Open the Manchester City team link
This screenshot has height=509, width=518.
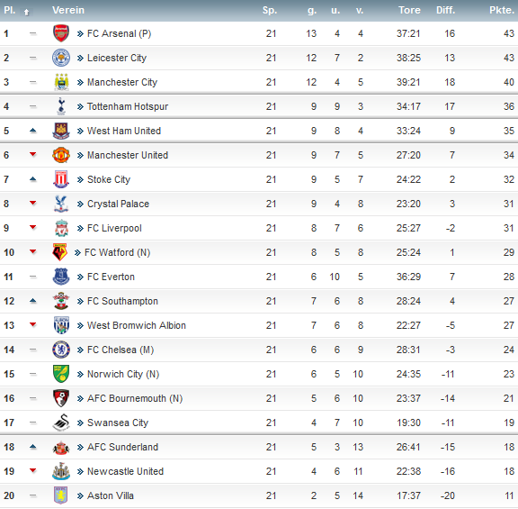point(122,82)
